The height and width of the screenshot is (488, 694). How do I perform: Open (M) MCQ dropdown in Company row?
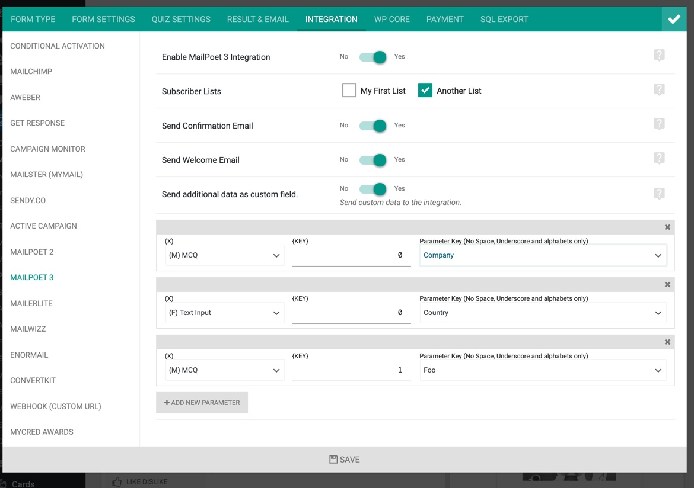(224, 255)
